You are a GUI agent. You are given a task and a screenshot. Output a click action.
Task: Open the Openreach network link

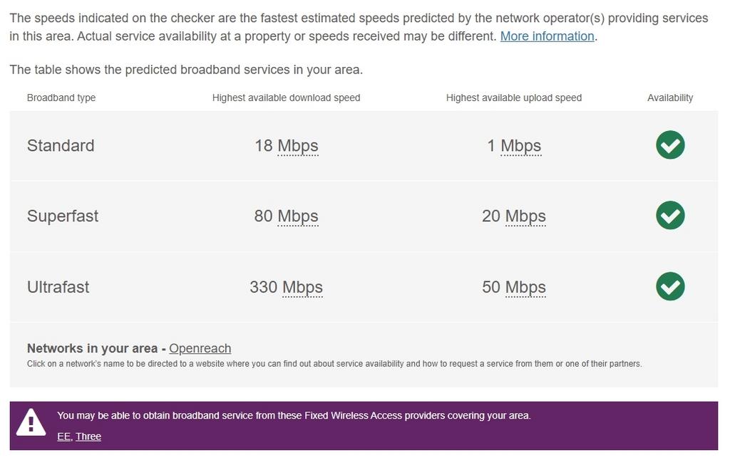coord(200,348)
